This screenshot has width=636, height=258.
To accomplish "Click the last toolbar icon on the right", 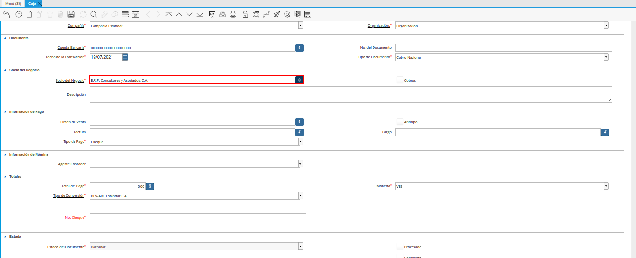I will [308, 14].
